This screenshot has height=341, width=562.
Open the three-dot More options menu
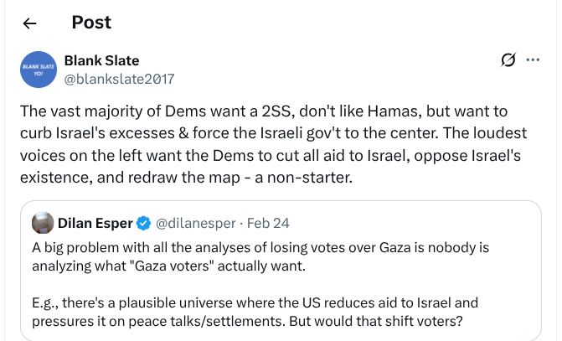tap(533, 59)
